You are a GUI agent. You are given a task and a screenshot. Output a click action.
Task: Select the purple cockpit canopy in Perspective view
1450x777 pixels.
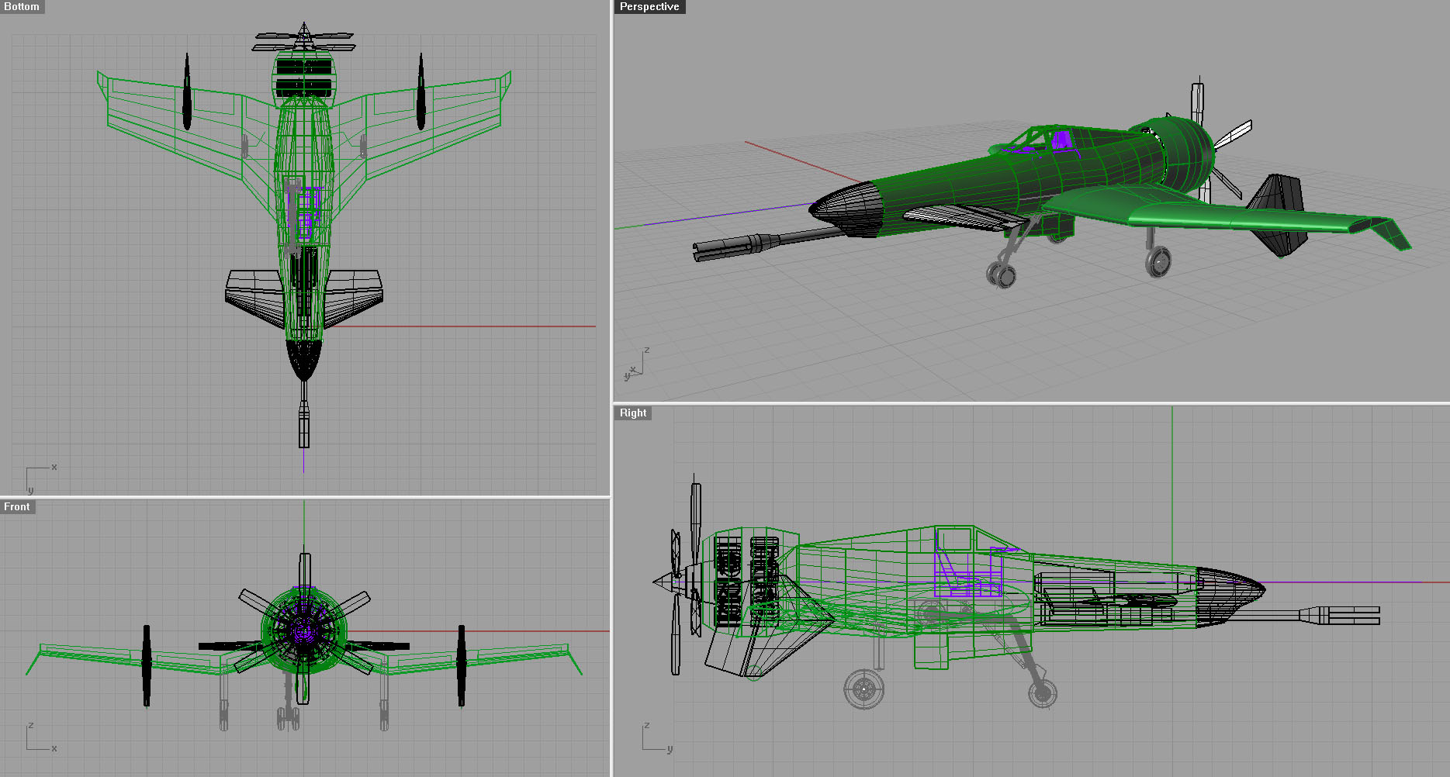[1061, 140]
